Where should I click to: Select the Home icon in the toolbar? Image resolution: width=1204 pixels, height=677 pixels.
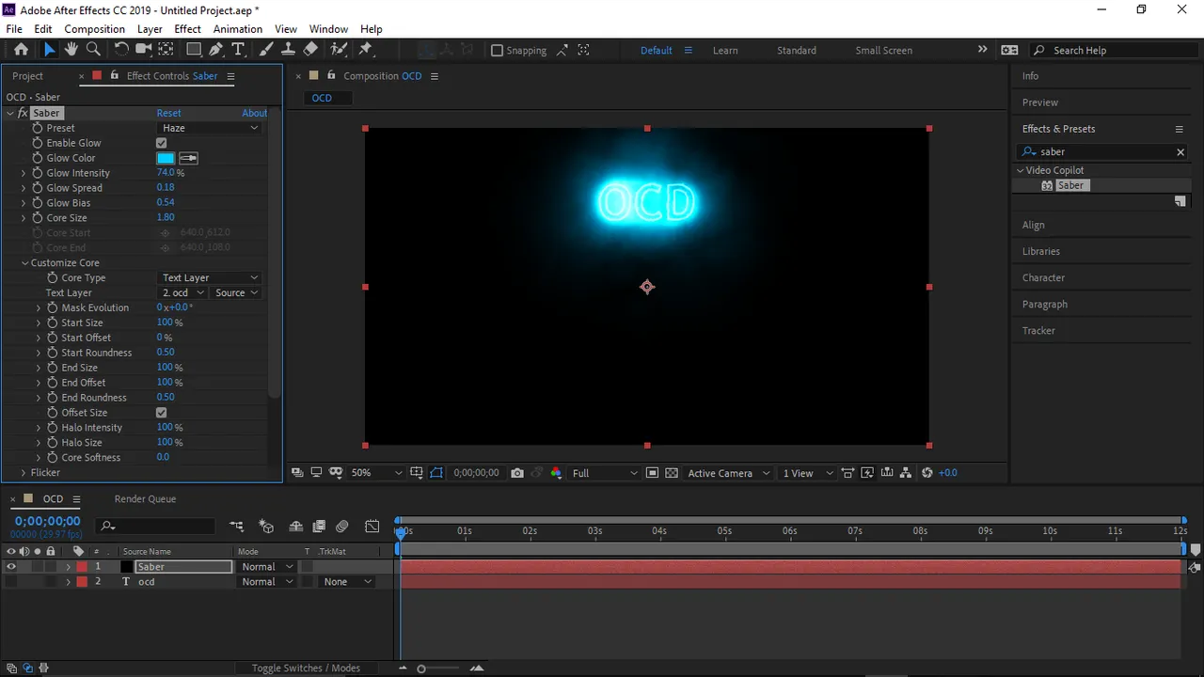(x=21, y=50)
